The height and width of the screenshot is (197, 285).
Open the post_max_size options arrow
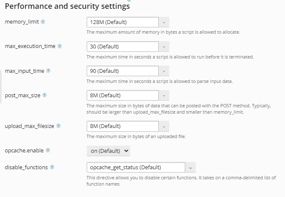coord(164,95)
